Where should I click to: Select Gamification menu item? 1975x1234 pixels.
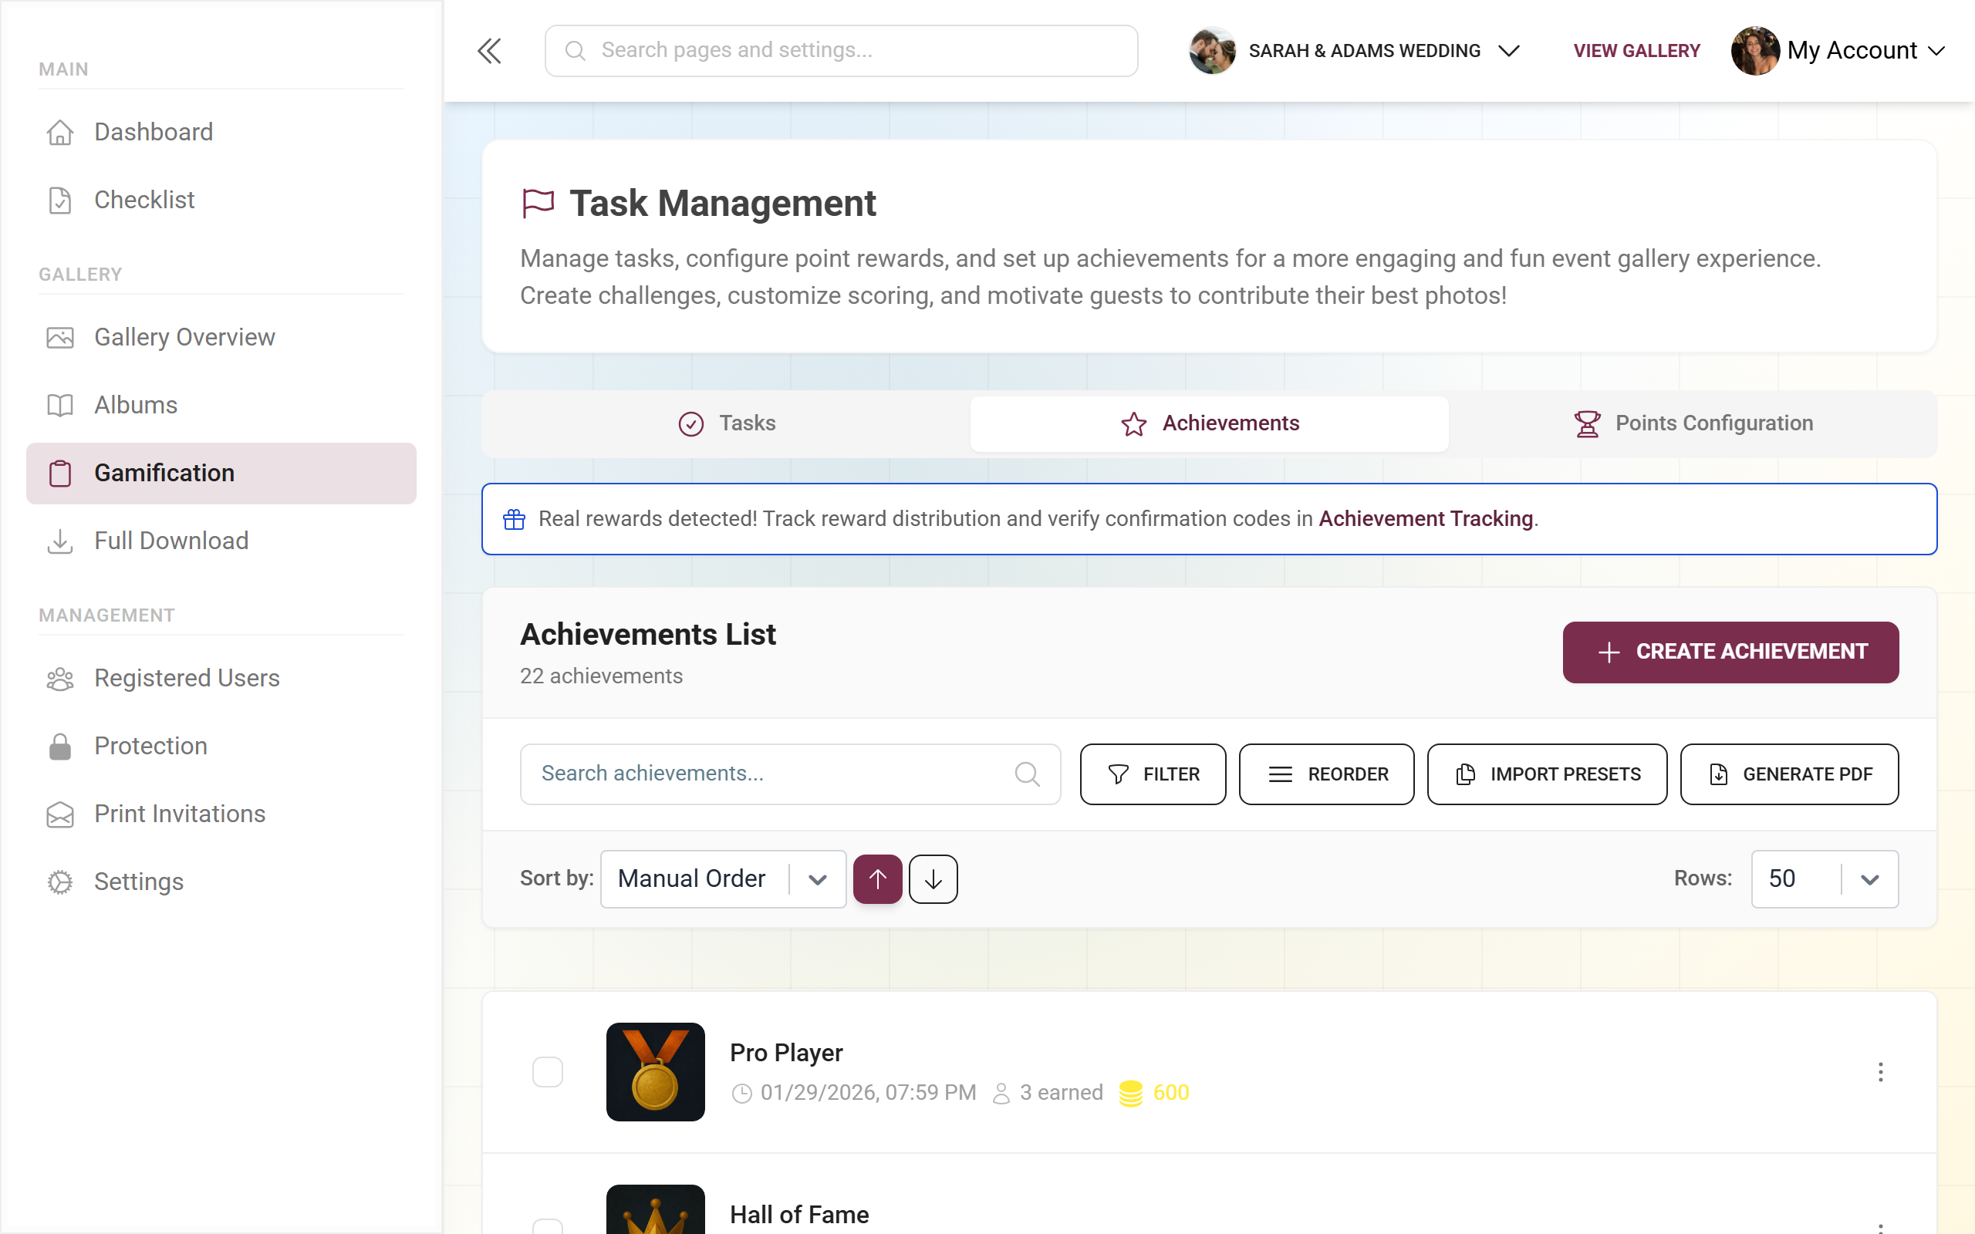(x=221, y=474)
